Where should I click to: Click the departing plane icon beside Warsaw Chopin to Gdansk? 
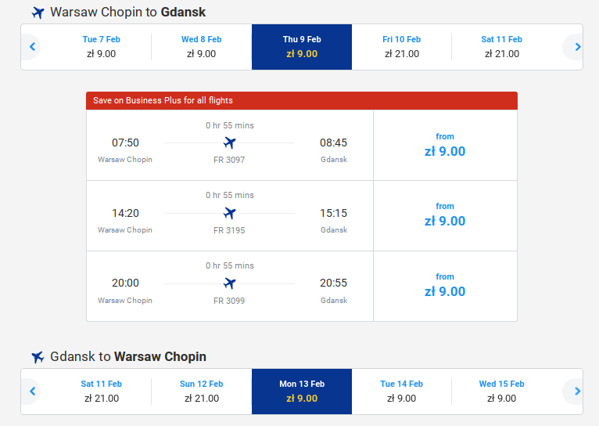coord(38,13)
